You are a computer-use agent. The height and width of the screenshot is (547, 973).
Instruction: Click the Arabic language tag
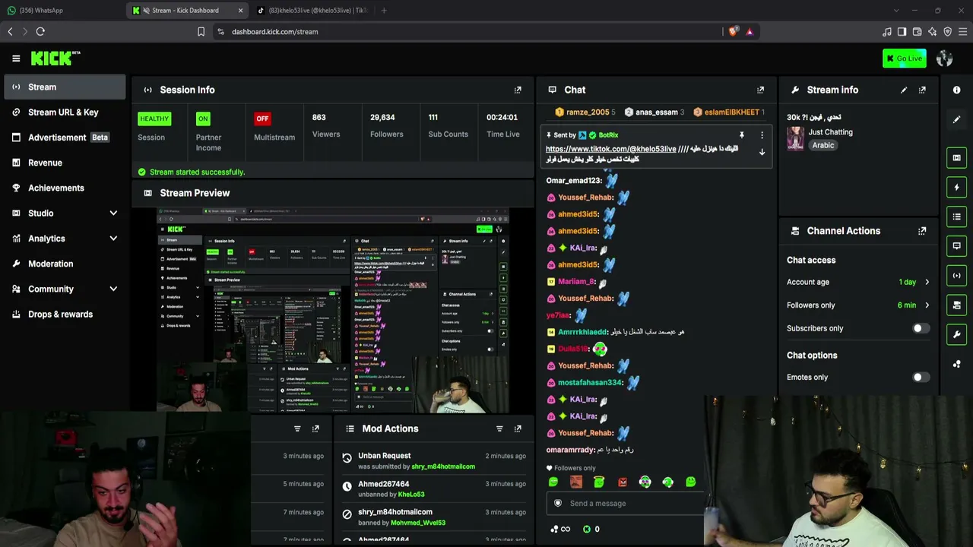[822, 145]
